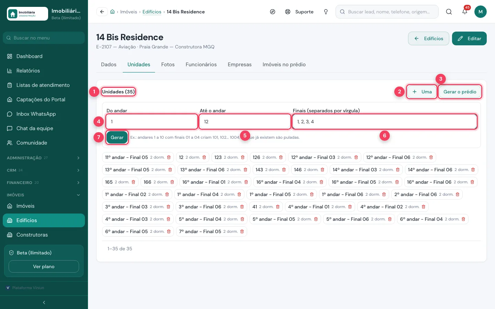Expand the Financeiro sidebar section
The image size is (495, 309).
point(44,183)
